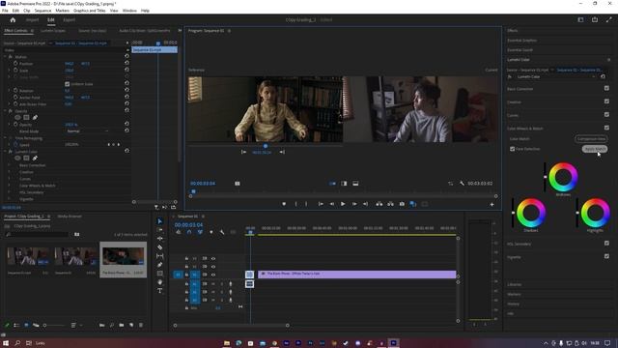Click the Add Marker icon in the timeline
The image size is (618, 348).
click(211, 232)
